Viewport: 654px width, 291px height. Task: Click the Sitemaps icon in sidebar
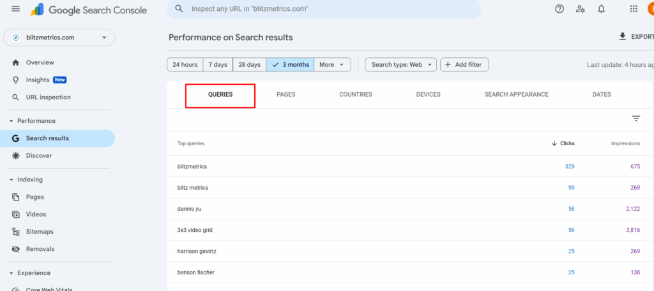point(16,232)
